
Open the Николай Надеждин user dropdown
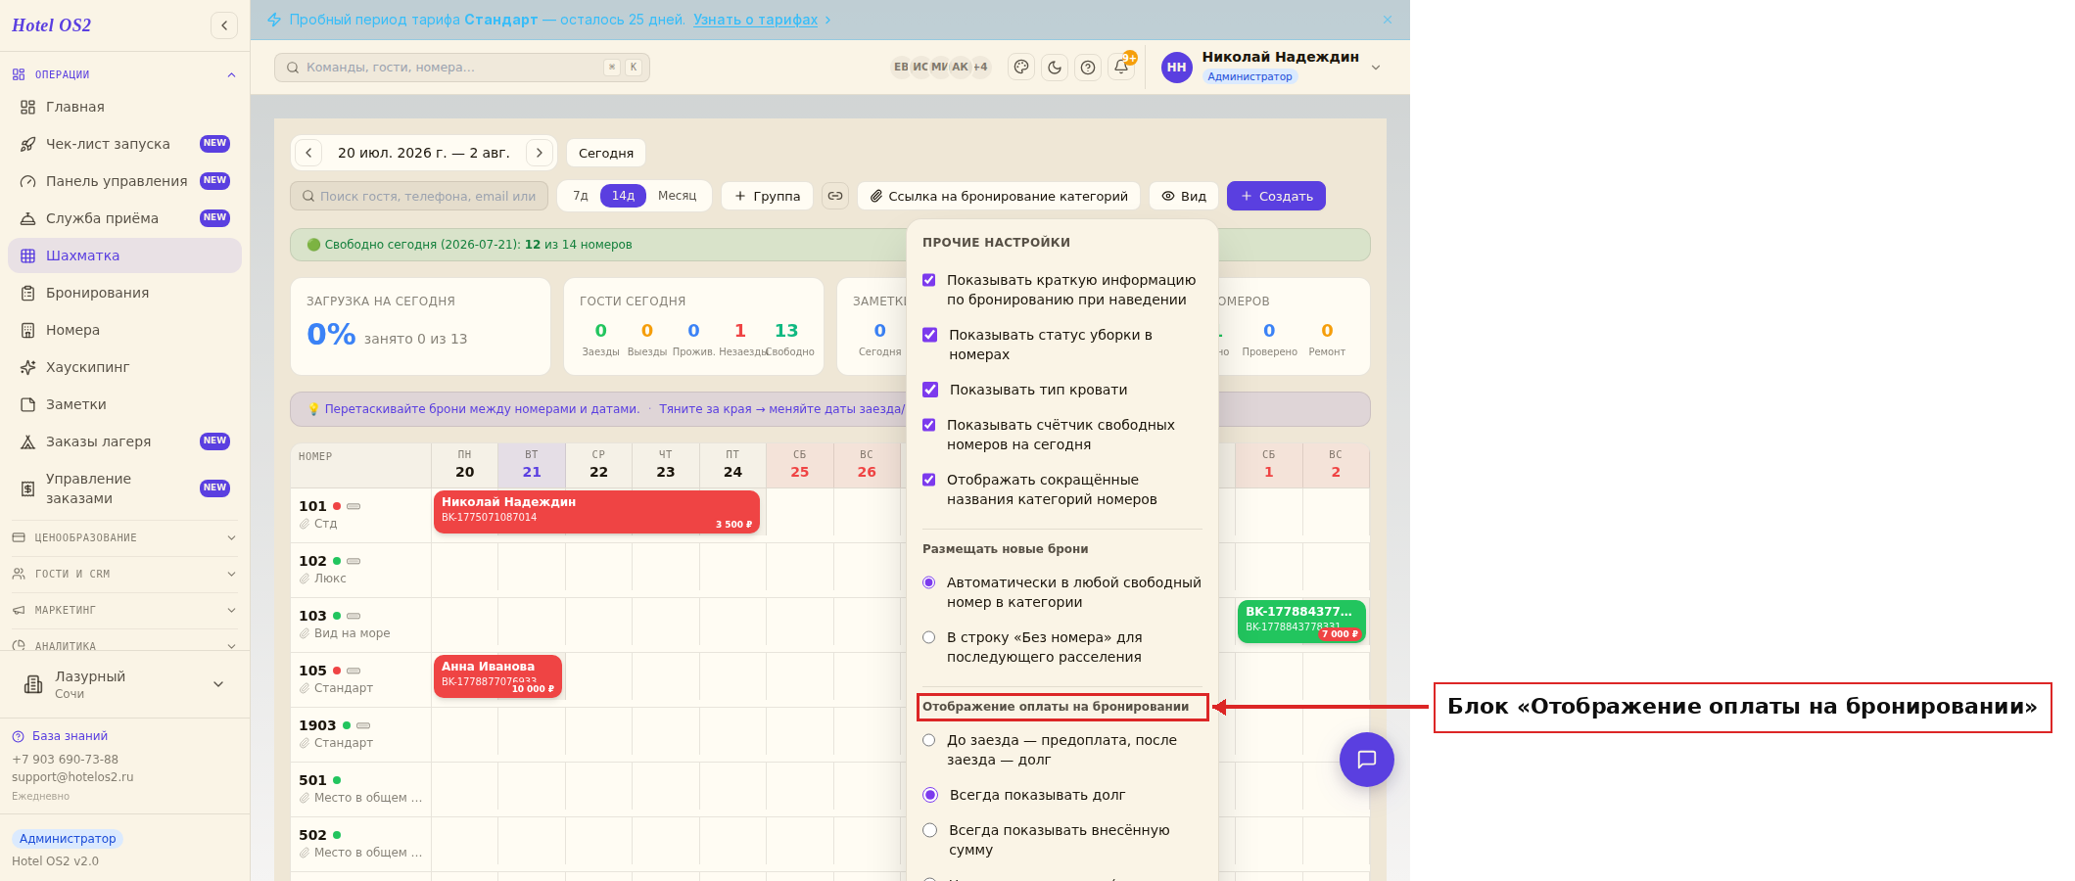click(1272, 67)
